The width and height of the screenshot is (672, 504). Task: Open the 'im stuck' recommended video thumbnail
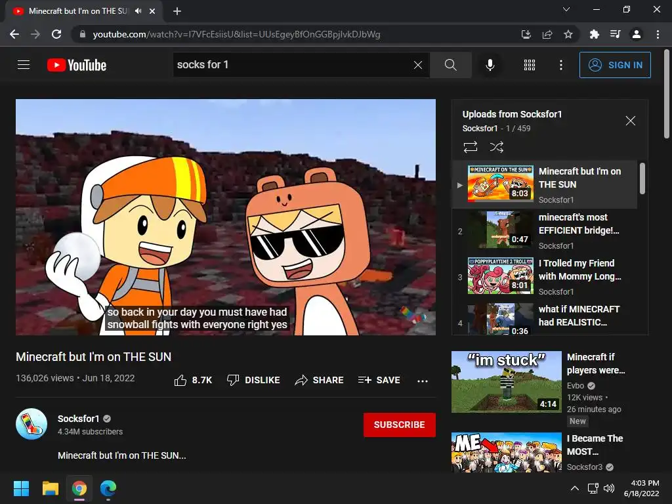[x=506, y=382]
